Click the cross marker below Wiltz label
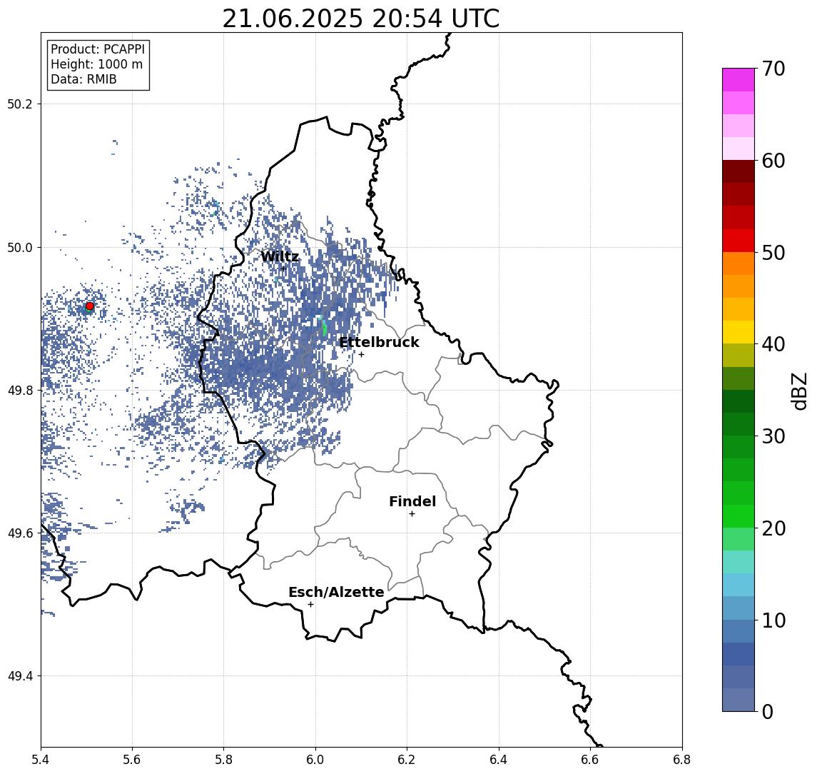 pyautogui.click(x=283, y=269)
